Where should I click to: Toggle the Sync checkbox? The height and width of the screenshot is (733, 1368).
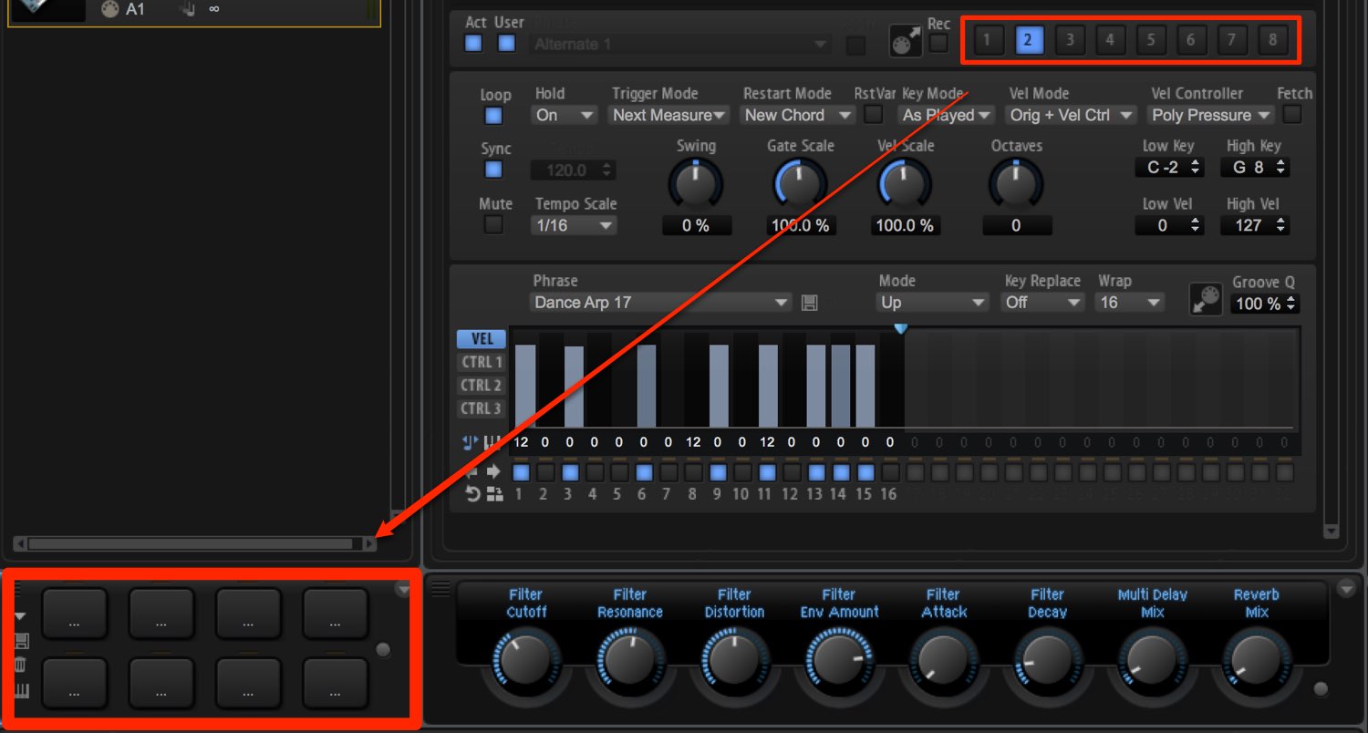click(493, 170)
